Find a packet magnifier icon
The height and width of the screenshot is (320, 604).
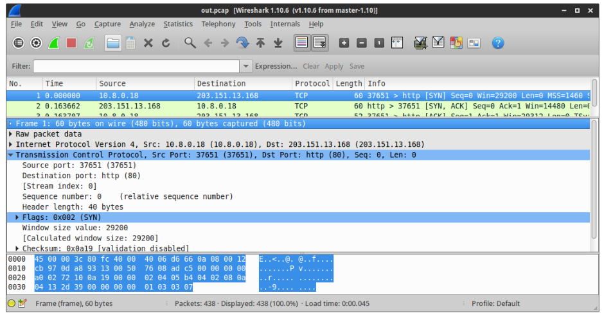click(x=190, y=43)
